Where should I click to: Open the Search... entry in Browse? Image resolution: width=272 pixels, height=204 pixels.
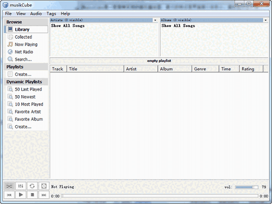[23, 59]
